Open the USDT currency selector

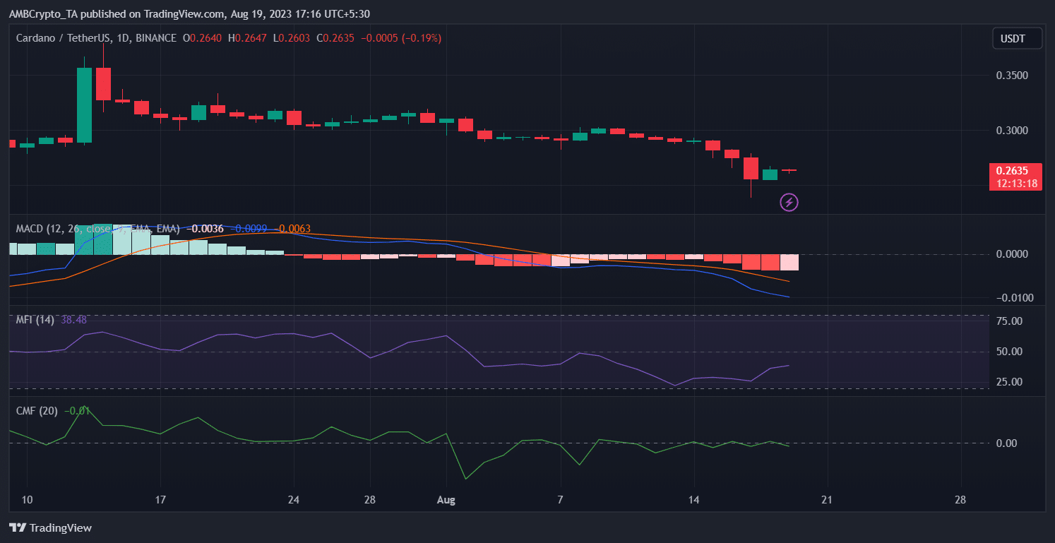tap(1016, 38)
